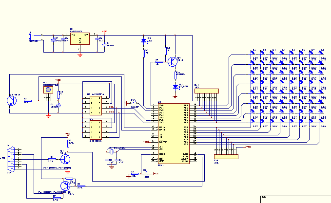Click the far-left NPN transistor symbol
331x203 pixels.
(x=10, y=100)
